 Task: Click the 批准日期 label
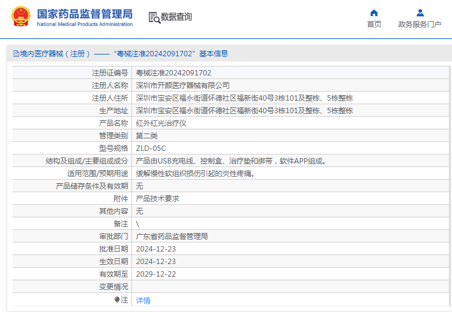113,249
